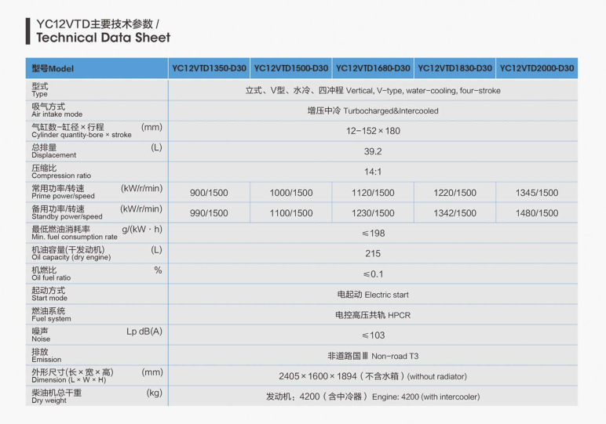Click the 1345/1500 prime power value
Screen dimensions: 606x424
click(x=537, y=193)
